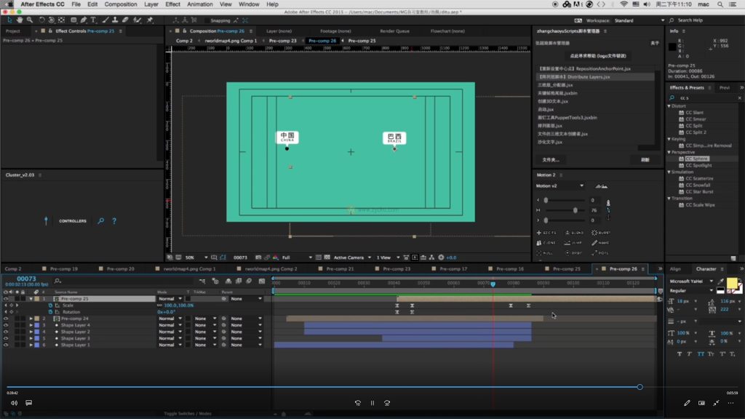Collapse the Distort effects category

pos(669,106)
